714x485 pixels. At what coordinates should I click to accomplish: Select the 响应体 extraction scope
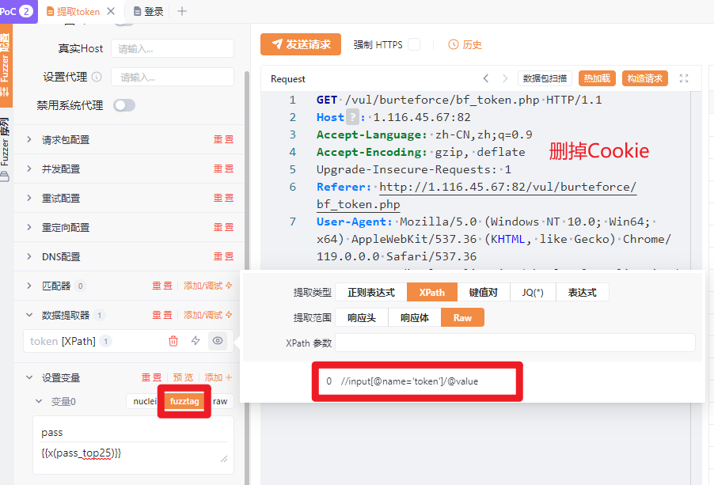pyautogui.click(x=415, y=317)
